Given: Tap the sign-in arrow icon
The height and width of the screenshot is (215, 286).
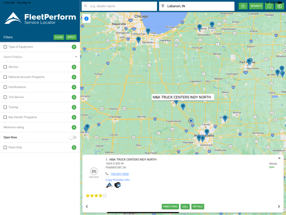Looking at the screenshot, I should (279, 6).
